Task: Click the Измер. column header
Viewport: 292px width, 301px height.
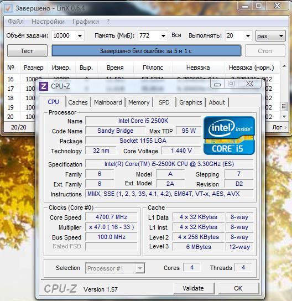Action: click(61, 68)
